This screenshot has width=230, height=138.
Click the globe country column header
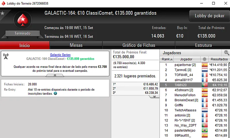[204, 59]
